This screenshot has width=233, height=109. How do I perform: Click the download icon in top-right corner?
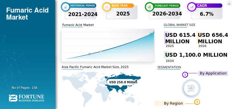(x=229, y=3)
